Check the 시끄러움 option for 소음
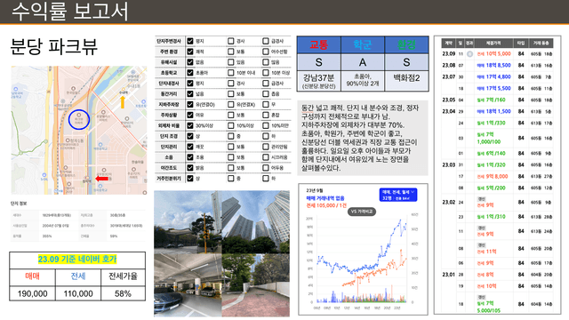Screen dimensions: 569x320 (x=266, y=157)
